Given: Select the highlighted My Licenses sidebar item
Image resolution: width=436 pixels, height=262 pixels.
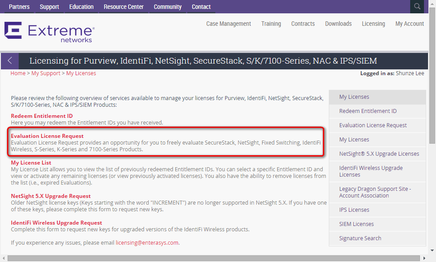Looking at the screenshot, I should 377,97.
